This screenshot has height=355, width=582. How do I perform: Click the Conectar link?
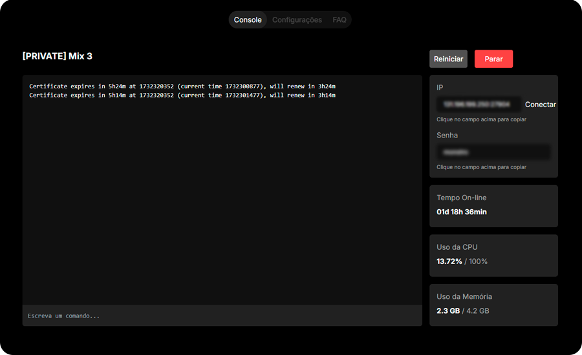pyautogui.click(x=540, y=105)
